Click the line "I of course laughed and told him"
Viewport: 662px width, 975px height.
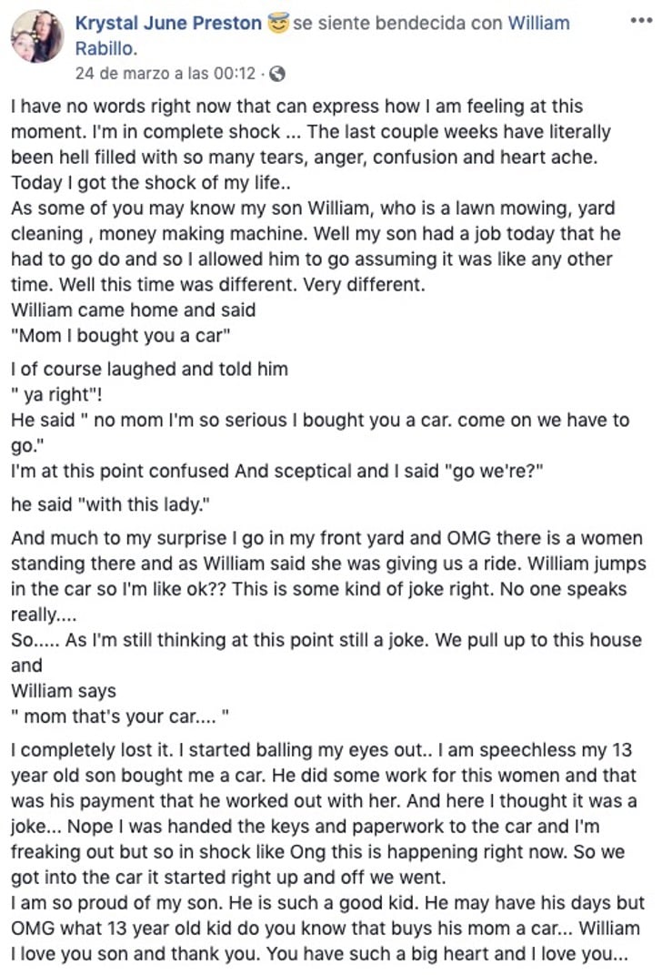point(150,369)
